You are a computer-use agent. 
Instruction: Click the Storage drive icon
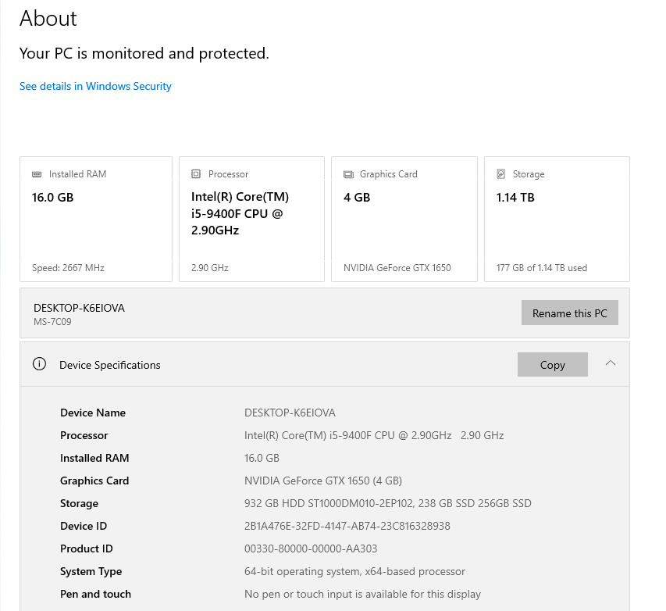(x=501, y=174)
